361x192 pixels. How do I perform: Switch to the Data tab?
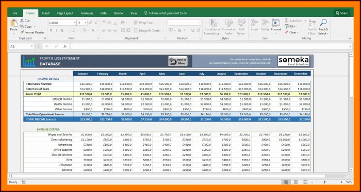click(103, 13)
